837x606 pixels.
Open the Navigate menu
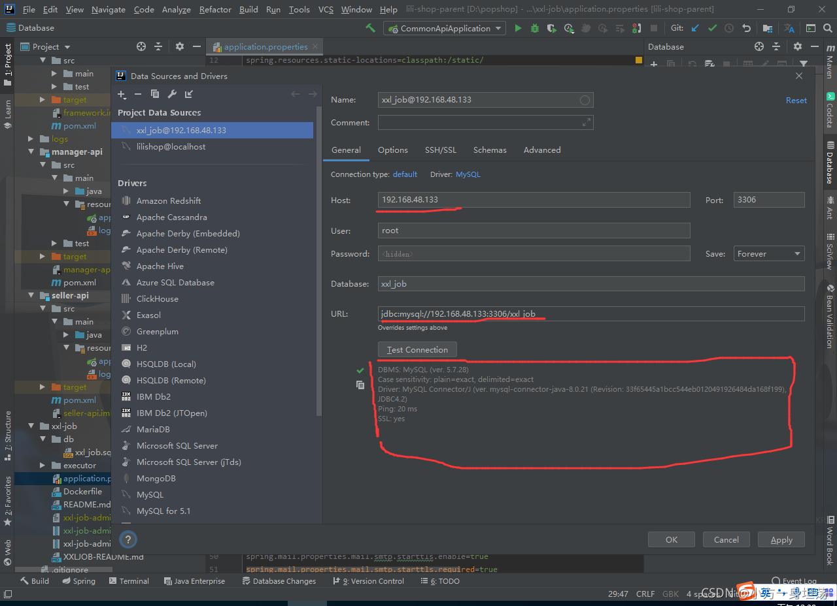(109, 9)
